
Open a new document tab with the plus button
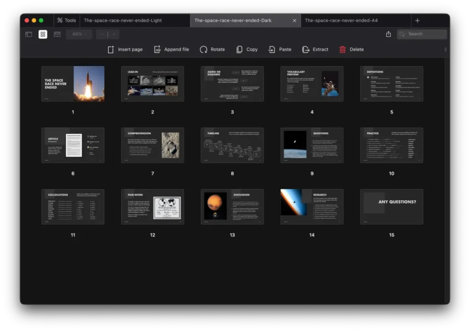[x=417, y=20]
